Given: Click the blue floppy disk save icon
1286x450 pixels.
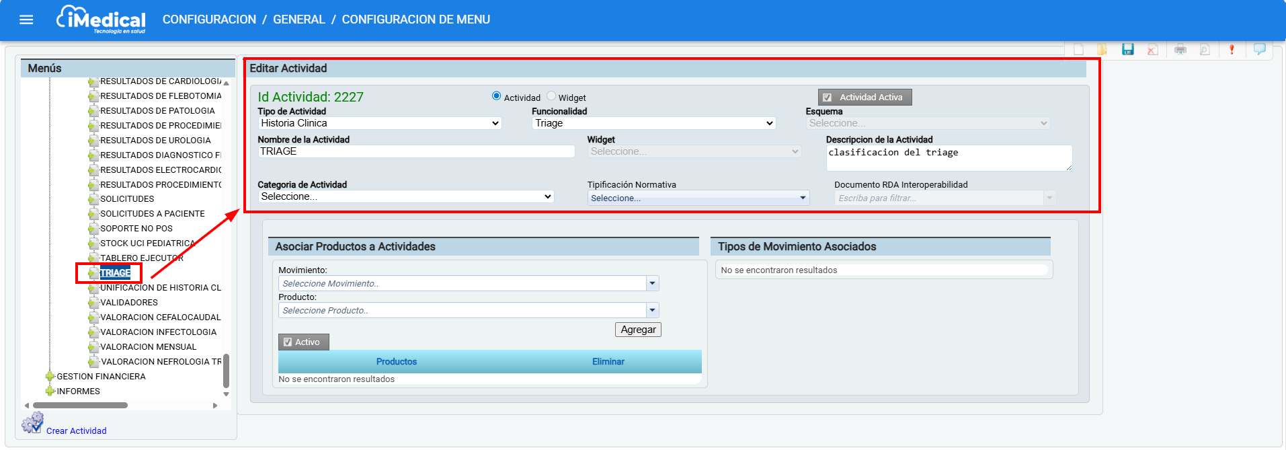Looking at the screenshot, I should click(x=1128, y=49).
